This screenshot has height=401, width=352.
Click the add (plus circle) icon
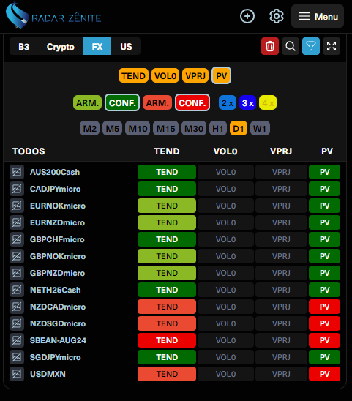coord(247,16)
